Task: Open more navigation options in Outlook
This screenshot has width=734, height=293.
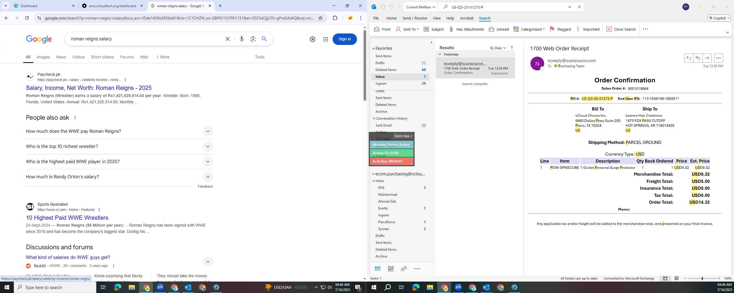Action: click(x=417, y=269)
